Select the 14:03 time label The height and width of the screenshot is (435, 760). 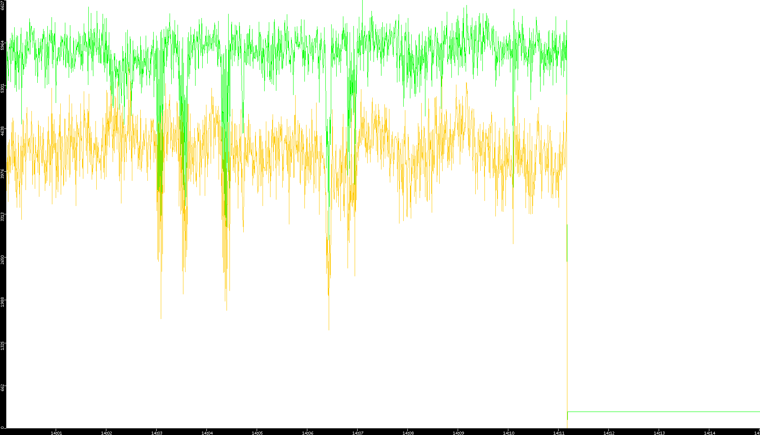157,433
